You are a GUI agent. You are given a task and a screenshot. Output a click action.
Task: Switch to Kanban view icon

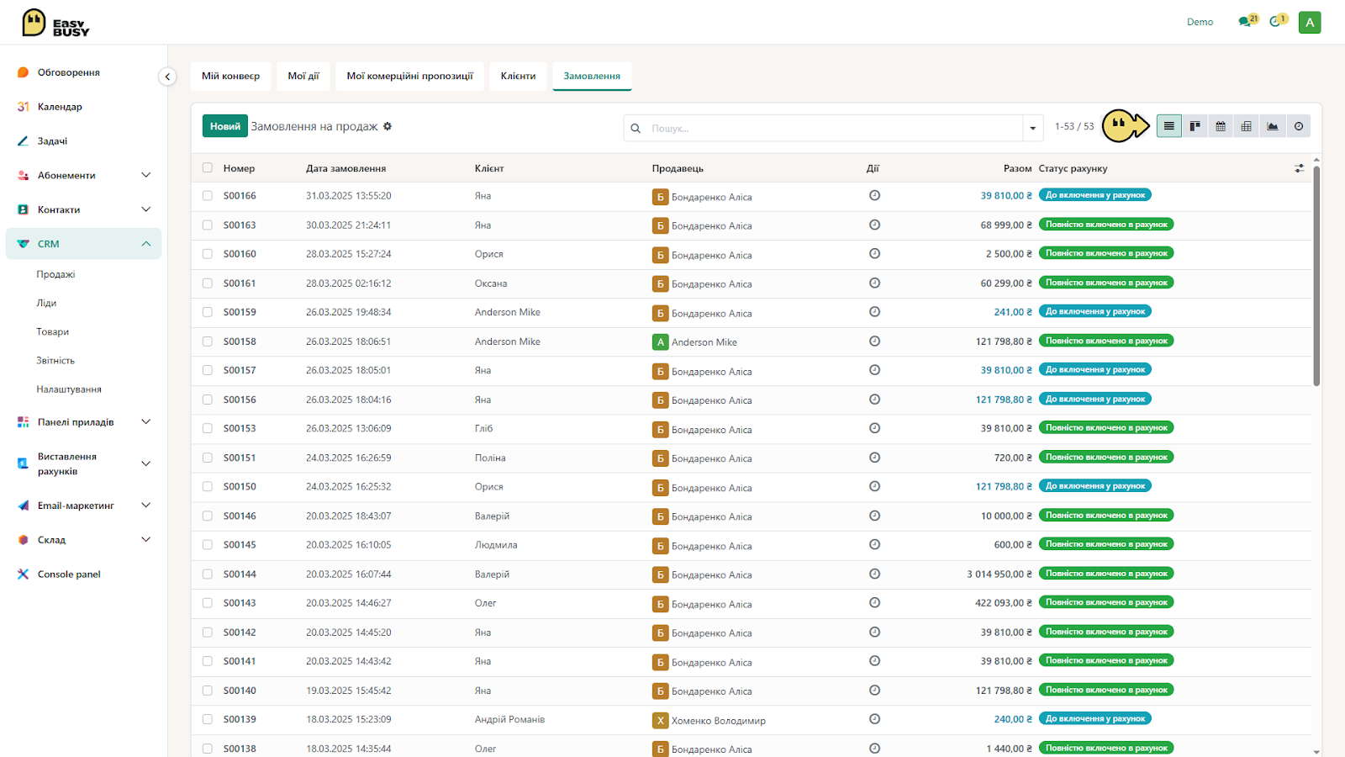pyautogui.click(x=1195, y=126)
